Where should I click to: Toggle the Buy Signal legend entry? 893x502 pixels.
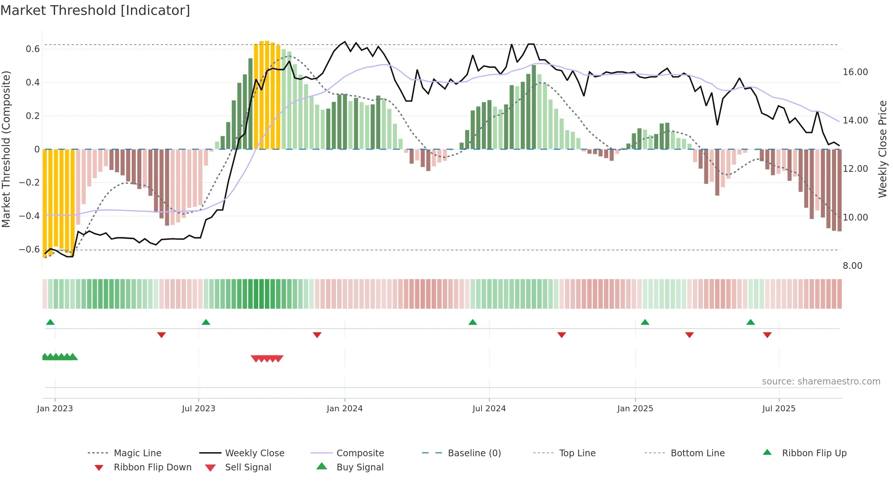pos(350,467)
